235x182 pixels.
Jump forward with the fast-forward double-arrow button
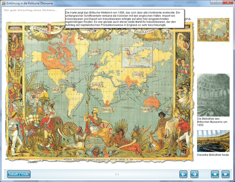tap(226, 174)
